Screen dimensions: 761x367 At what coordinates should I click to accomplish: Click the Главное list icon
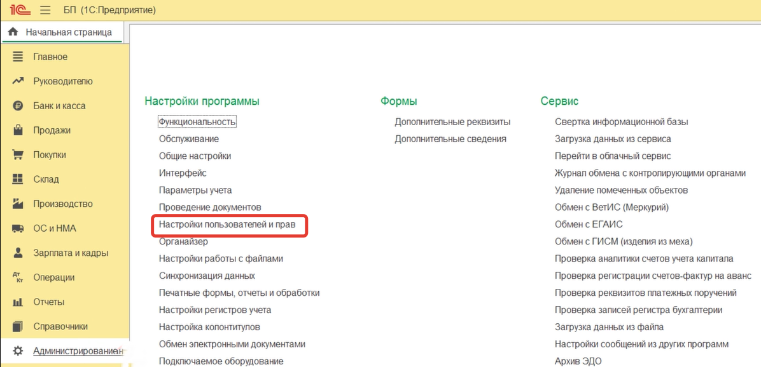click(18, 57)
